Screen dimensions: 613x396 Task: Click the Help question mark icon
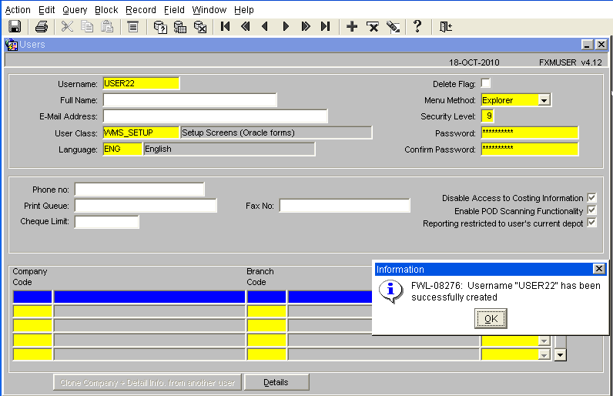pyautogui.click(x=417, y=27)
